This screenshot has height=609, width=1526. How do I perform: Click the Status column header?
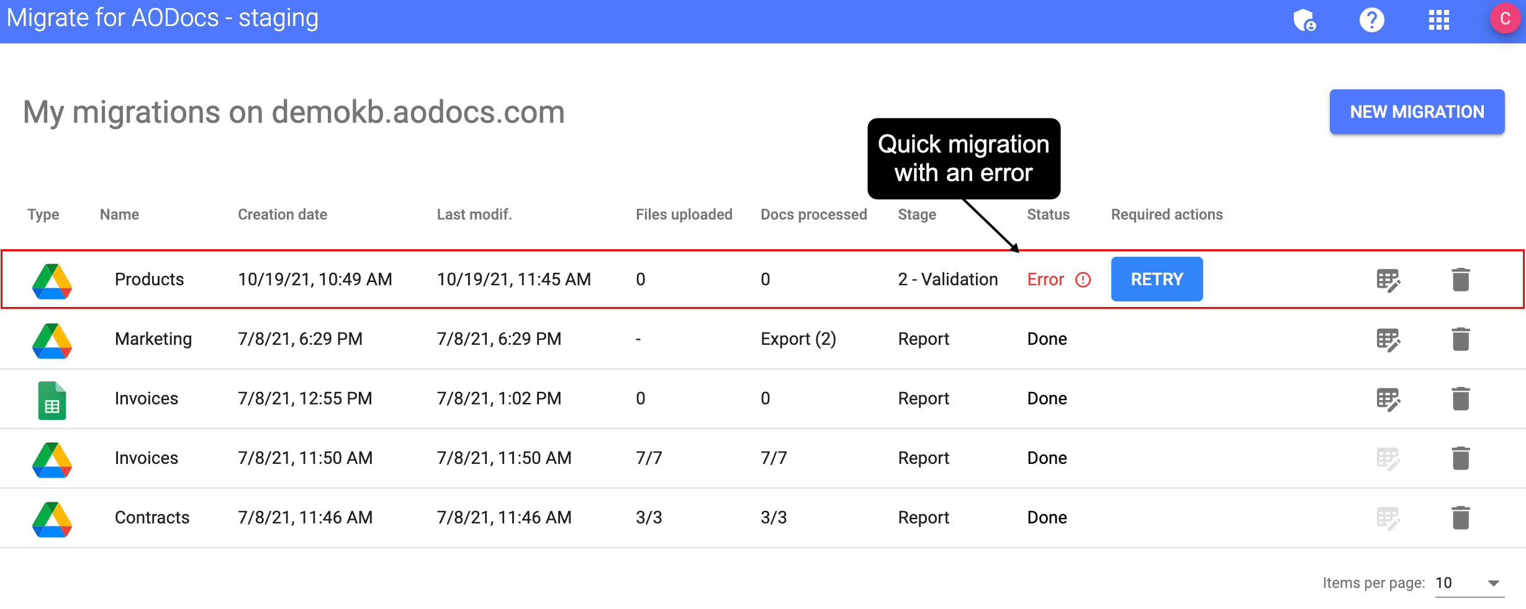[1049, 215]
